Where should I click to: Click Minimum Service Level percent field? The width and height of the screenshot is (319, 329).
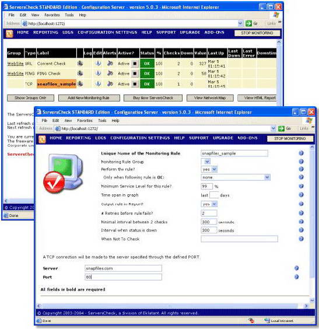tap(206, 186)
